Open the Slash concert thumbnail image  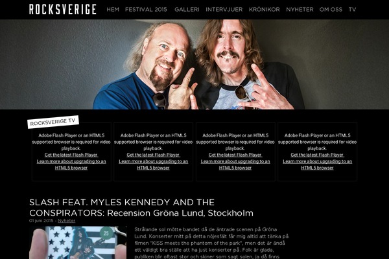coord(78,243)
